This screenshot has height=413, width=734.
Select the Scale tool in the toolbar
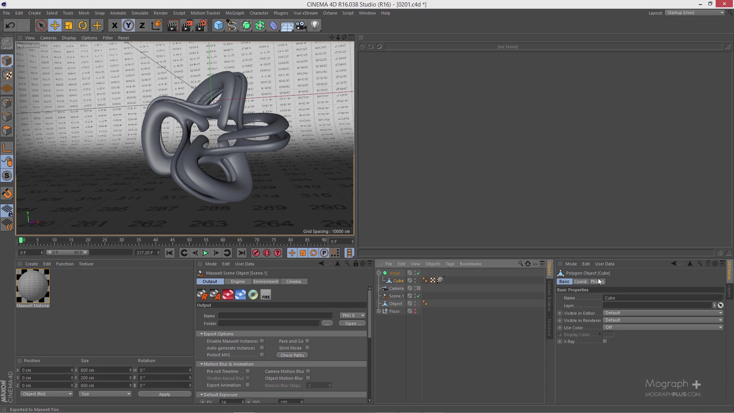69,25
